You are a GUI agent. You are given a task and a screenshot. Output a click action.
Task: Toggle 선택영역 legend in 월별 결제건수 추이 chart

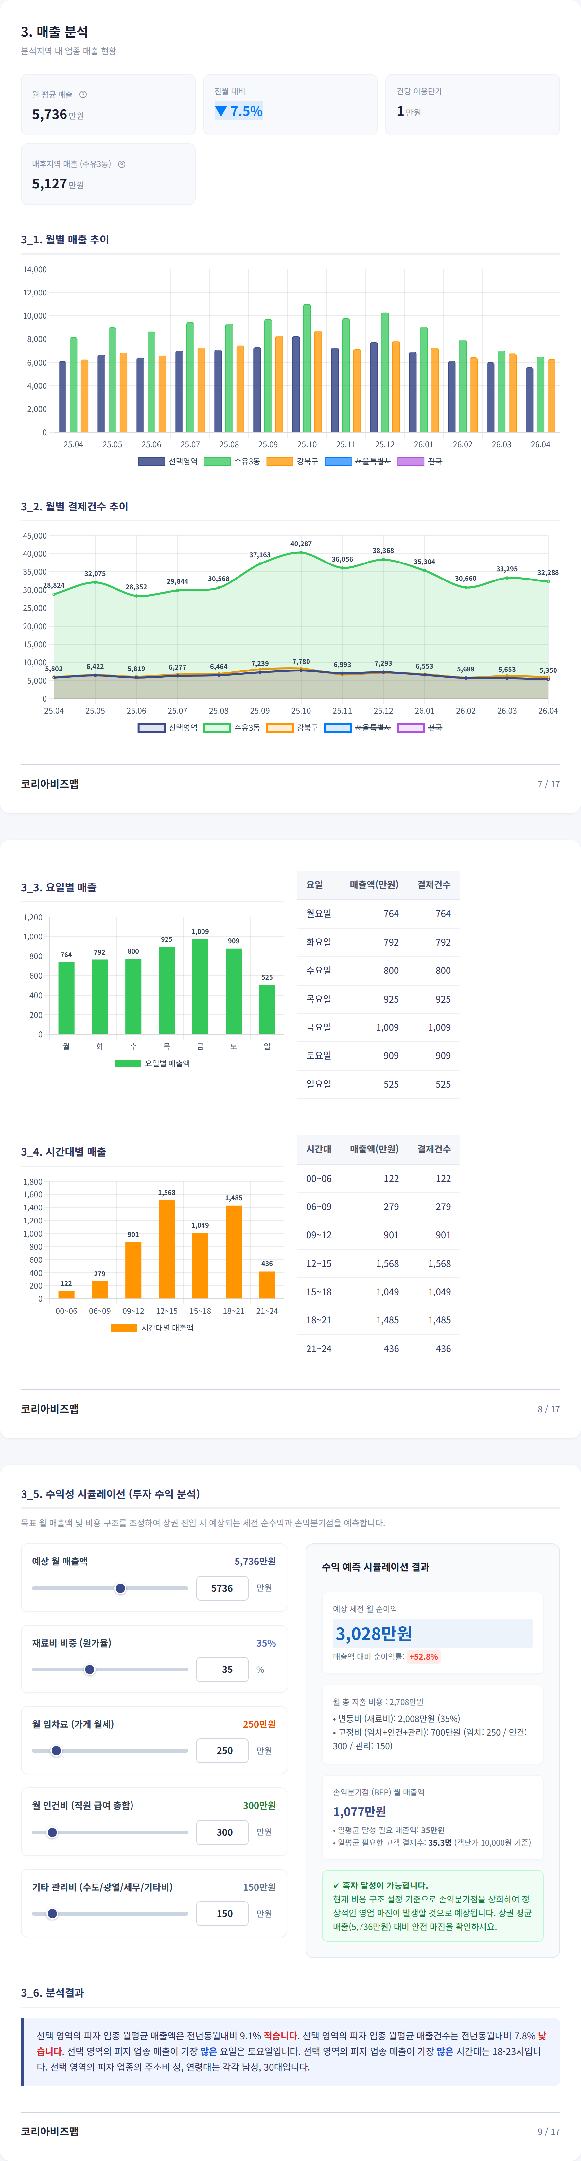tap(168, 727)
